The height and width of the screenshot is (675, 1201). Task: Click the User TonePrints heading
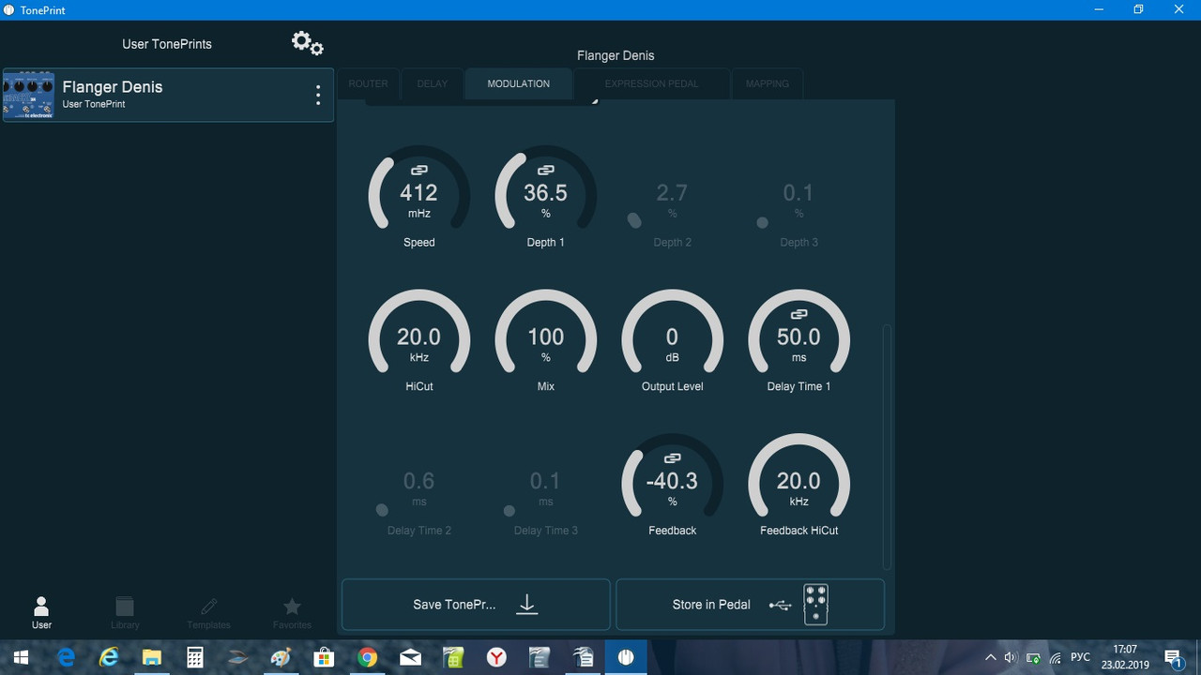[167, 44]
